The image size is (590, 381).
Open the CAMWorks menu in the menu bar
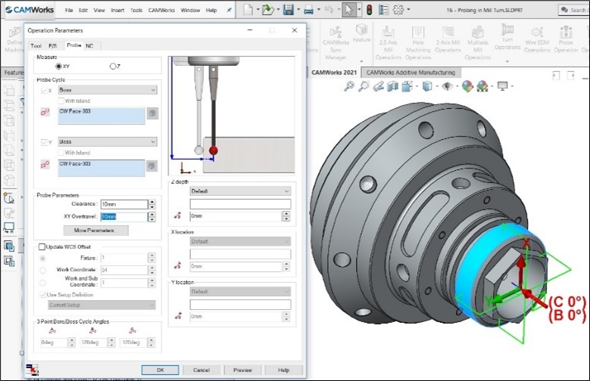point(161,10)
